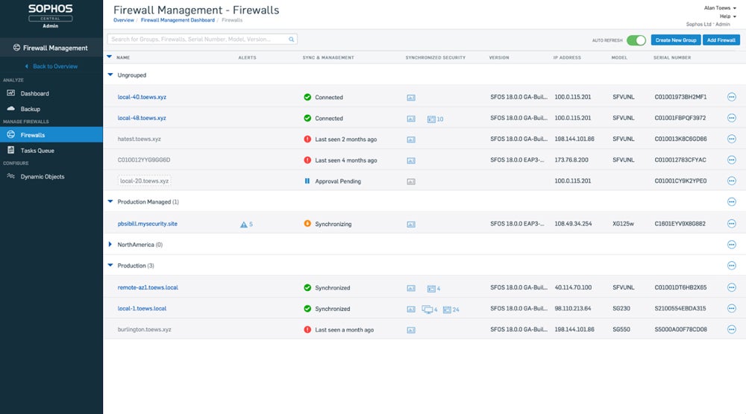Expand the NorthAmerica group

[x=110, y=245]
